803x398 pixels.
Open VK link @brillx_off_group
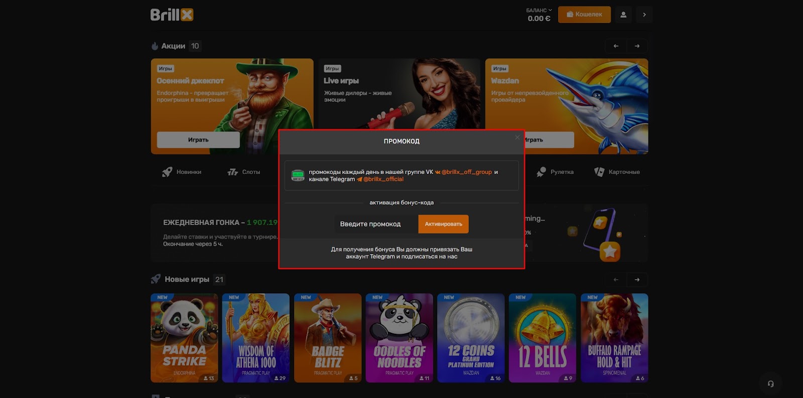(463, 172)
